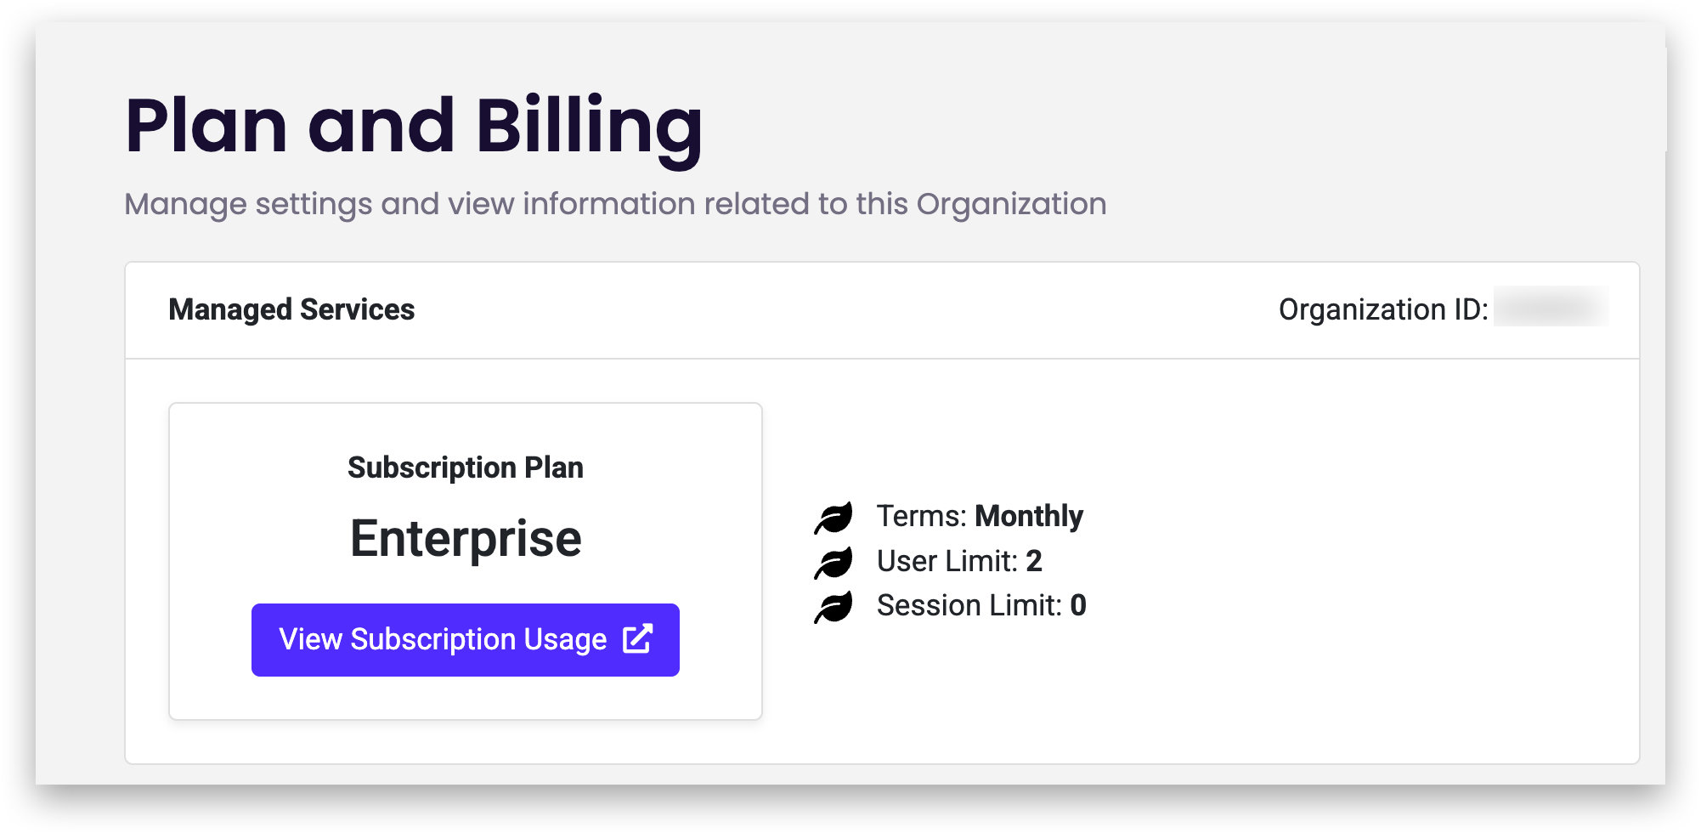The height and width of the screenshot is (833, 1701).
Task: Click the Enterprise plan name
Action: click(465, 538)
